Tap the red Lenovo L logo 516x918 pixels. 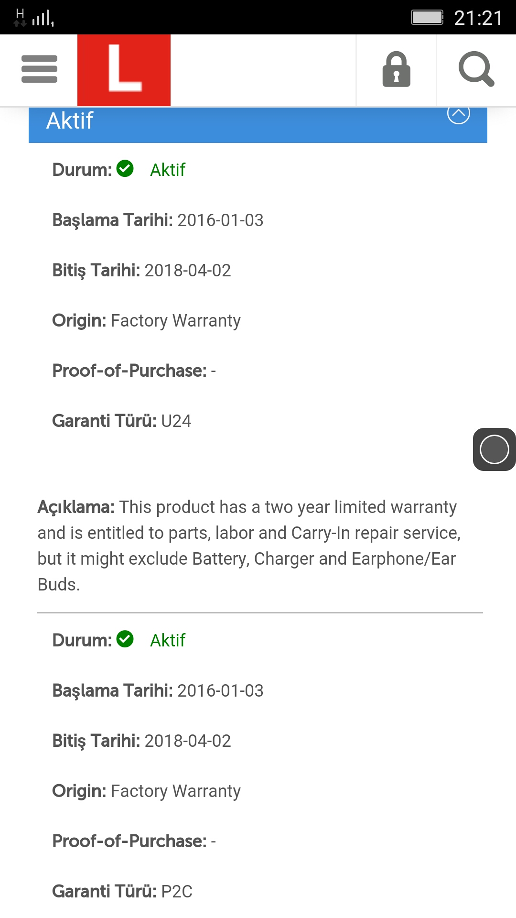[124, 70]
